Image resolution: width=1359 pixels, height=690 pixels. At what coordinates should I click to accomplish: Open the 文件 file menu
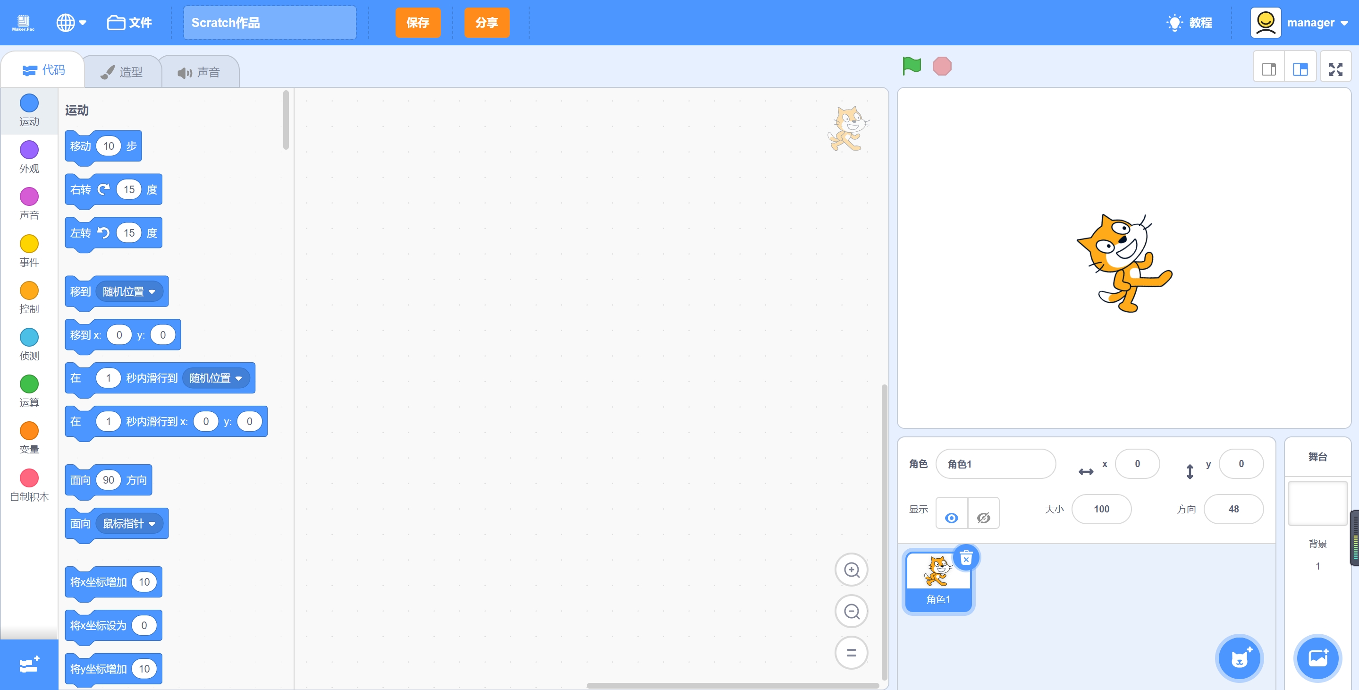(x=130, y=23)
